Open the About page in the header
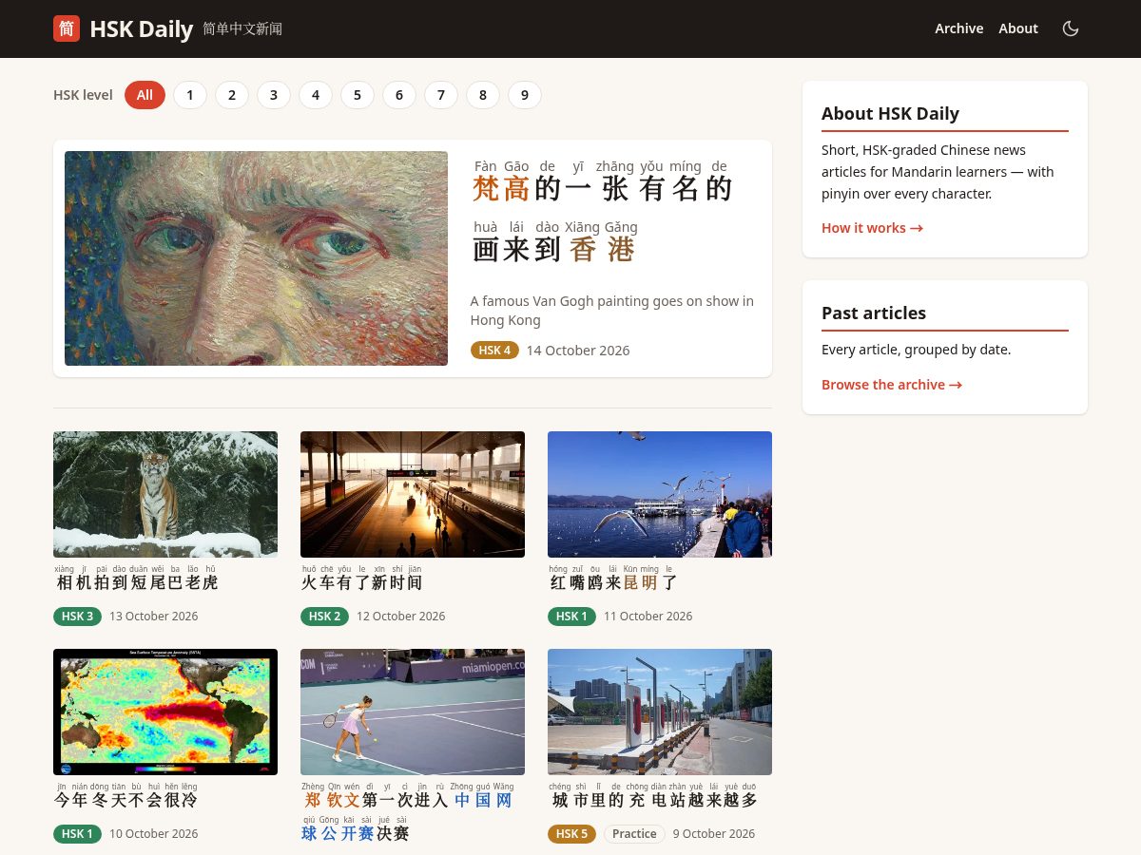Image resolution: width=1141 pixels, height=855 pixels. pyautogui.click(x=1018, y=28)
